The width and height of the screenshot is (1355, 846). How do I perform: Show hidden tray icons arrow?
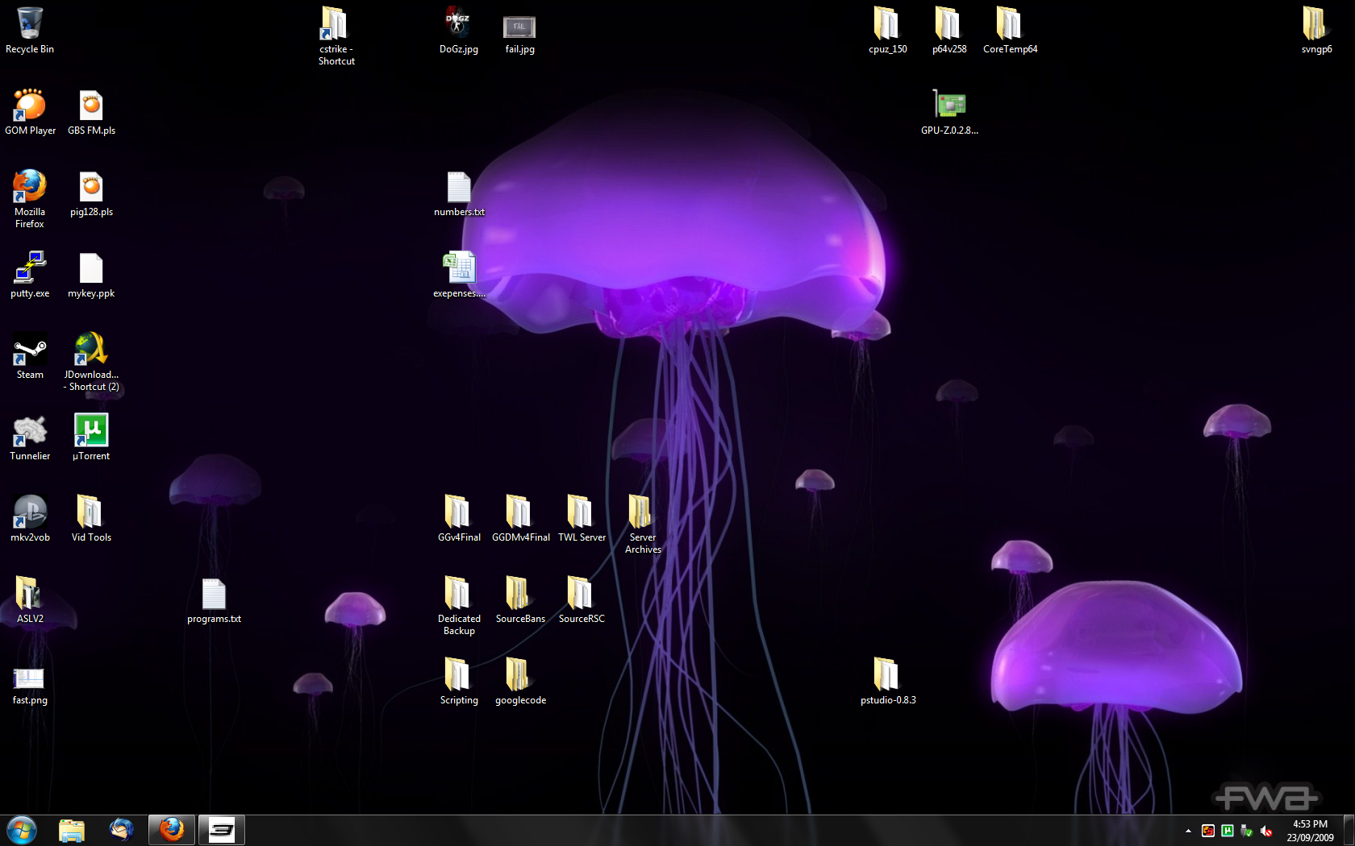(x=1188, y=831)
